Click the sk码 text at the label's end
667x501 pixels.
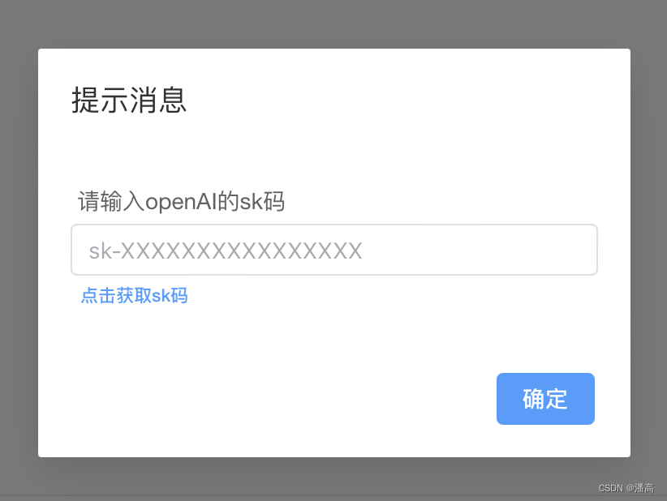point(262,201)
